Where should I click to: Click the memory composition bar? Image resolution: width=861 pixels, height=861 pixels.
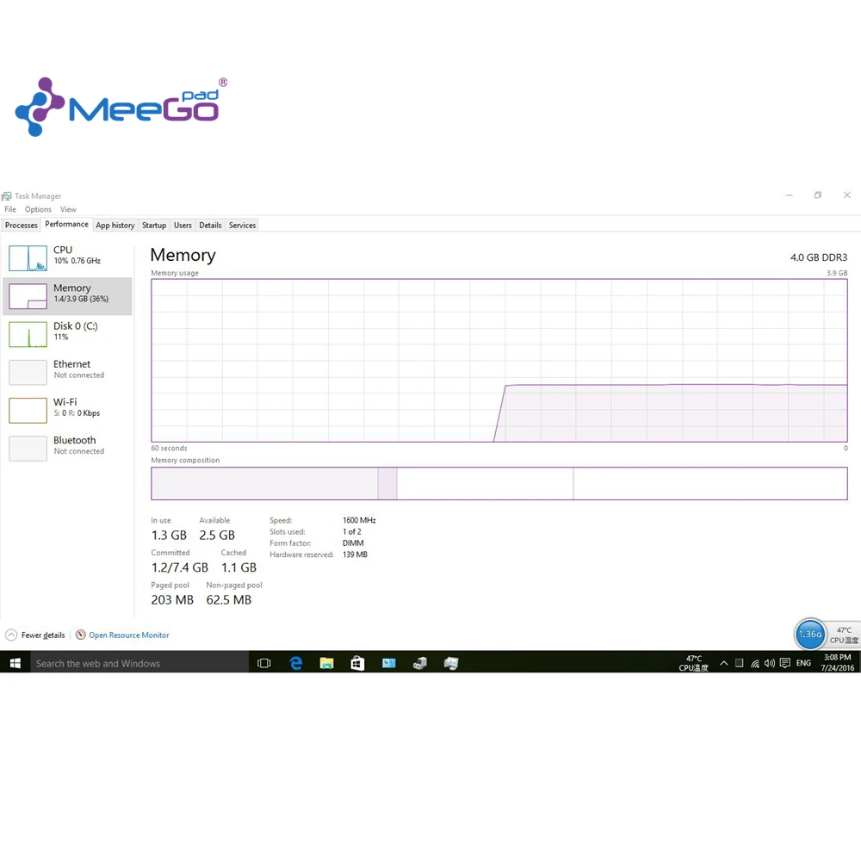tap(499, 483)
